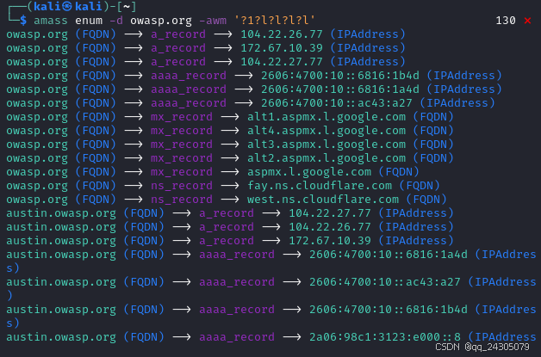Click aaaa_record in the 2a06:98c1:3123:e000::8 row
This screenshot has height=357, width=541.
point(237,337)
